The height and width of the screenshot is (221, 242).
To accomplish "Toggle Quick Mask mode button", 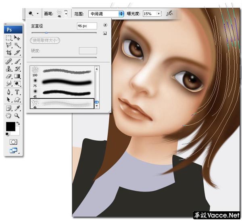I will pyautogui.click(x=13, y=142).
